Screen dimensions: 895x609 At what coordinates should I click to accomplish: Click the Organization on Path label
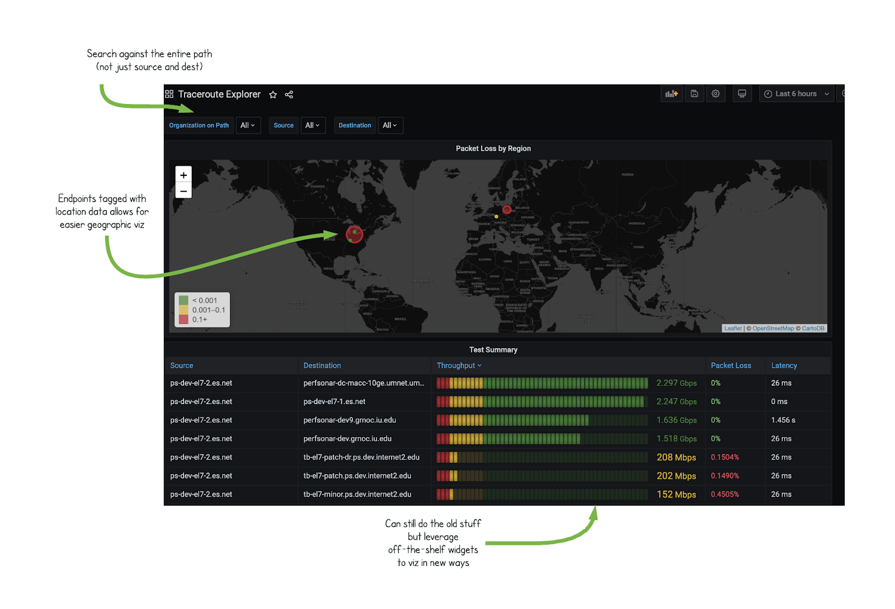coord(199,125)
